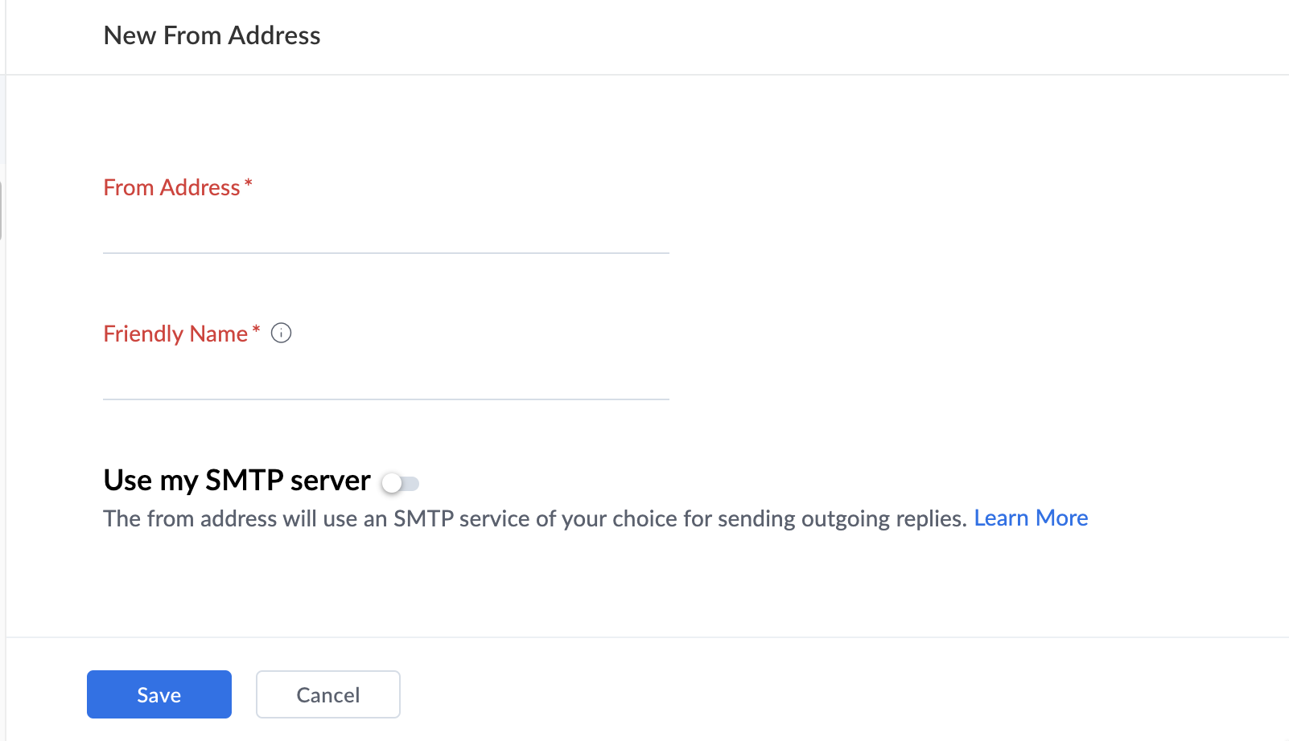Click the Friendly Name input field
Screen dimensions: 1289x741
tap(386, 379)
